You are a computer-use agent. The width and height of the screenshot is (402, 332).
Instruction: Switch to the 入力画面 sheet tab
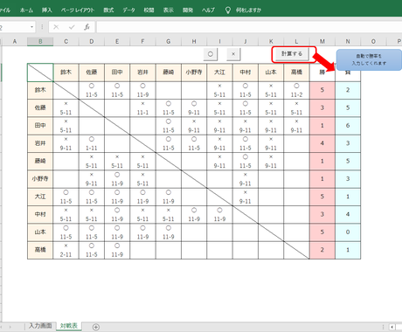point(40,326)
